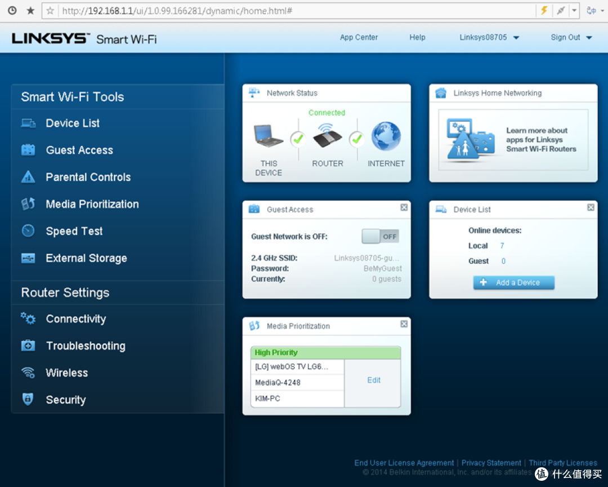
Task: Select [LG] webOS TV high priority row
Action: pyautogui.click(x=297, y=366)
